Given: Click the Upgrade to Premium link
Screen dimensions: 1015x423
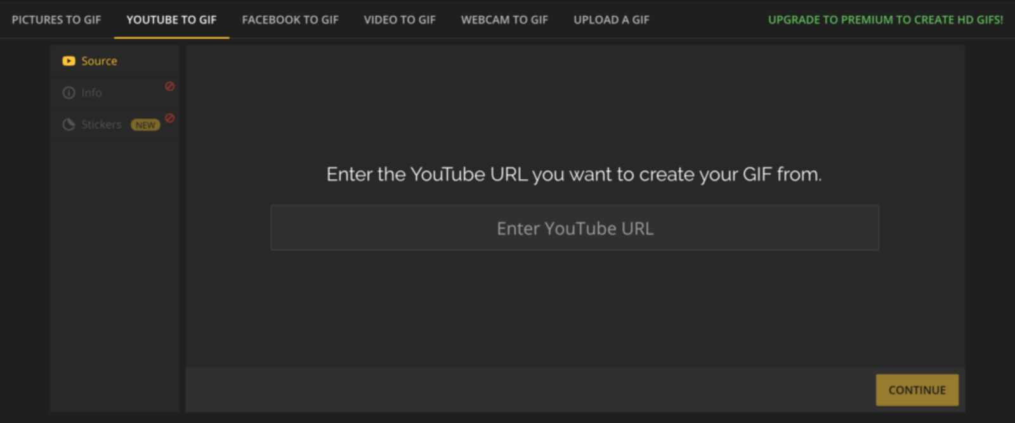Looking at the screenshot, I should click(x=885, y=20).
